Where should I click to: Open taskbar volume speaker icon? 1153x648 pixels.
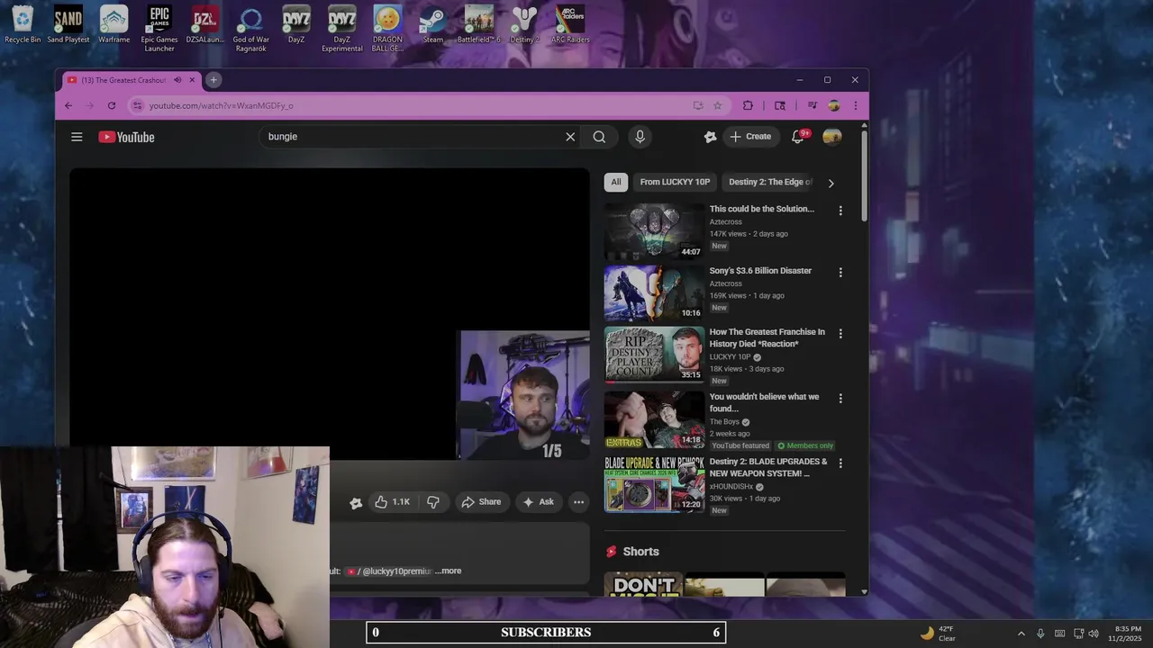[x=1094, y=634]
